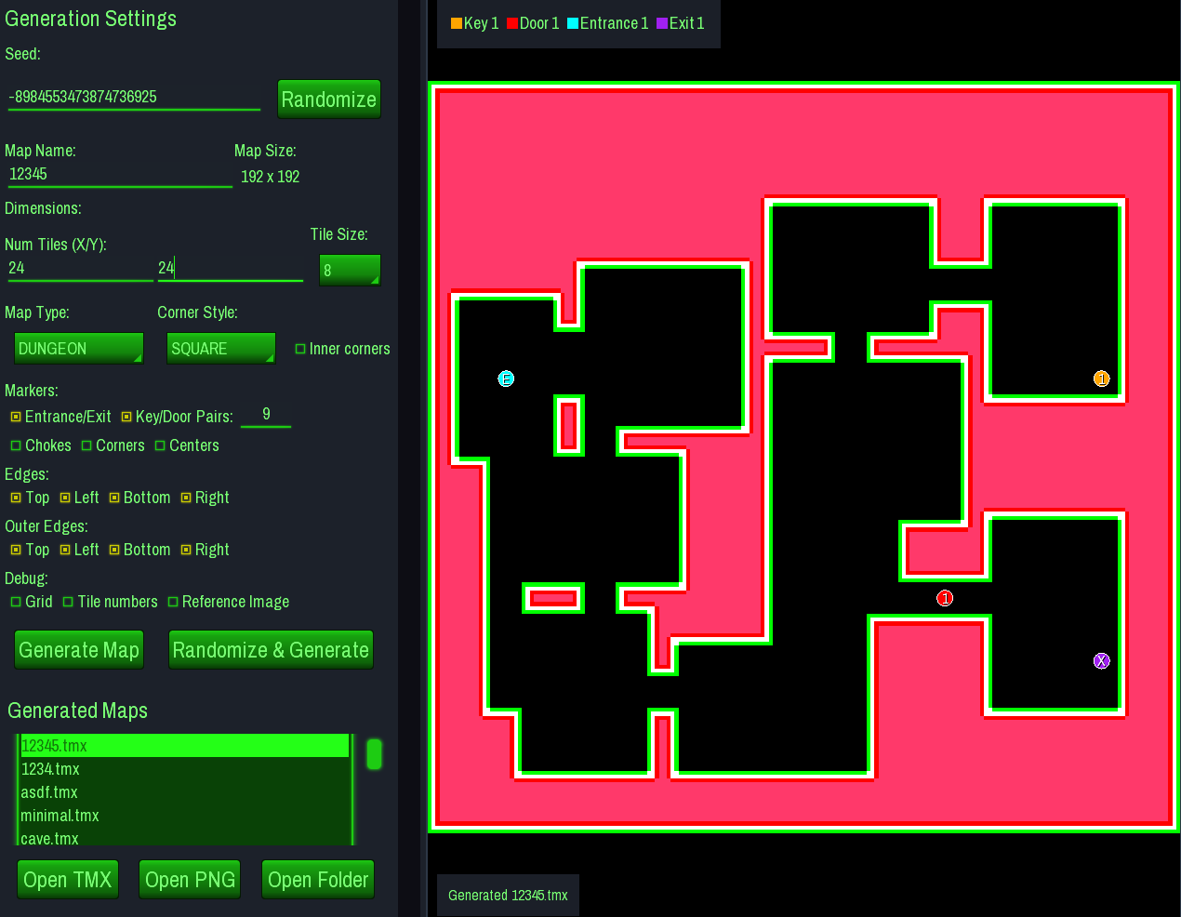Click the orange Key 1 legend swatch
Viewport: 1181px width, 917px height.
(x=457, y=23)
